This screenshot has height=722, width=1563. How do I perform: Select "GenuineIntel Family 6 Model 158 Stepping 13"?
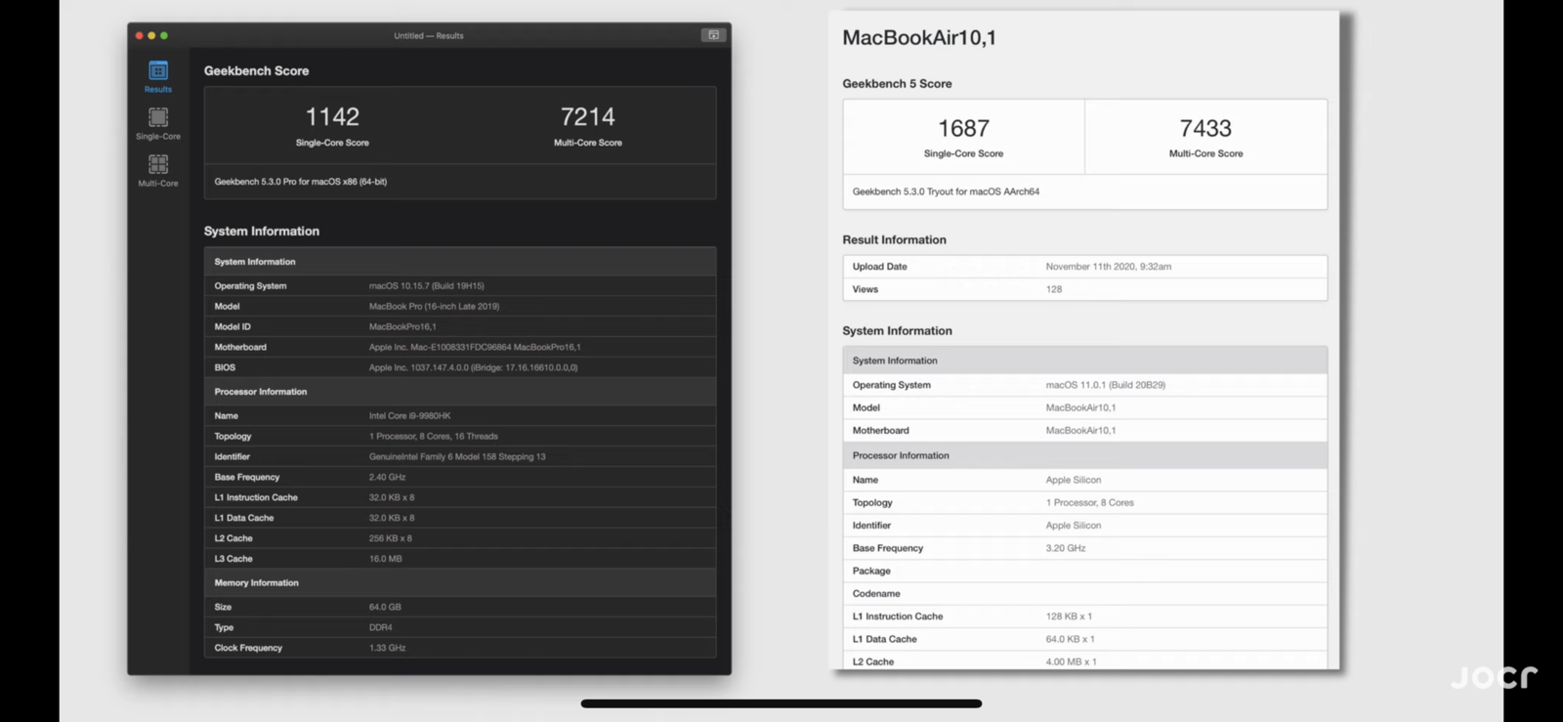click(x=457, y=457)
